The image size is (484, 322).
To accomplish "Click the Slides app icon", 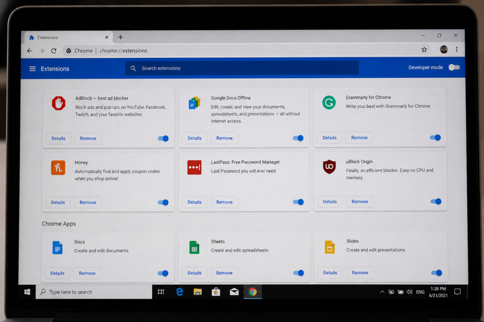I will [x=329, y=247].
